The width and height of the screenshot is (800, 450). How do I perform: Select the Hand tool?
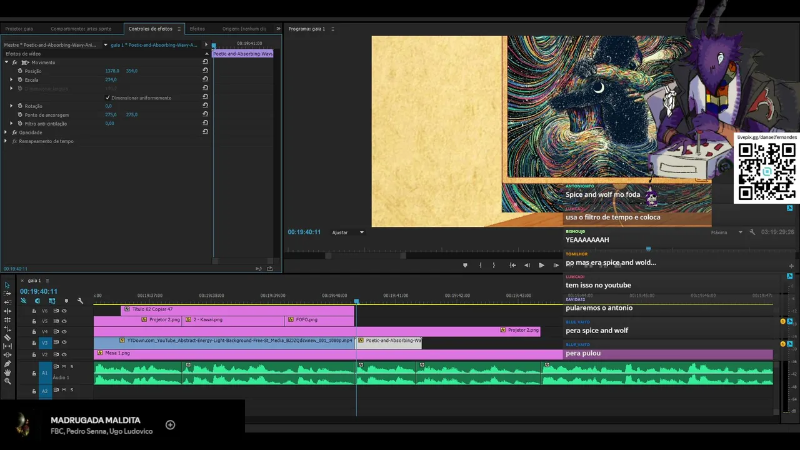(7, 372)
